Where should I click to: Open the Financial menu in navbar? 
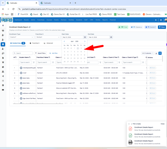tap(113, 20)
